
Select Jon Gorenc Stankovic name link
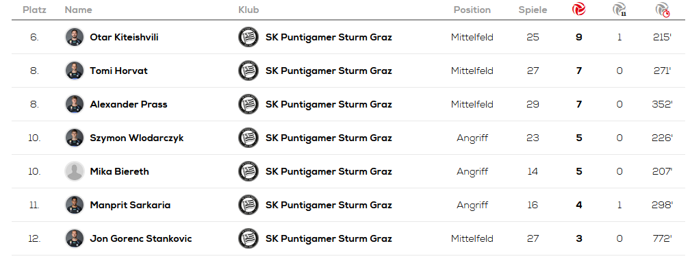click(x=141, y=238)
